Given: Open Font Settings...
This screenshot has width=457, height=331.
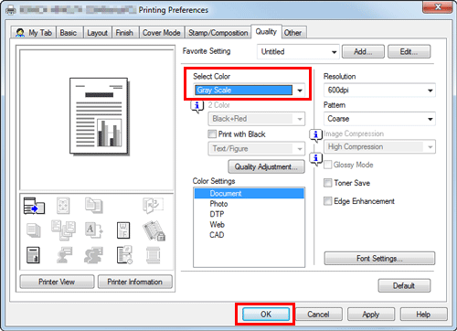Looking at the screenshot, I should click(379, 259).
